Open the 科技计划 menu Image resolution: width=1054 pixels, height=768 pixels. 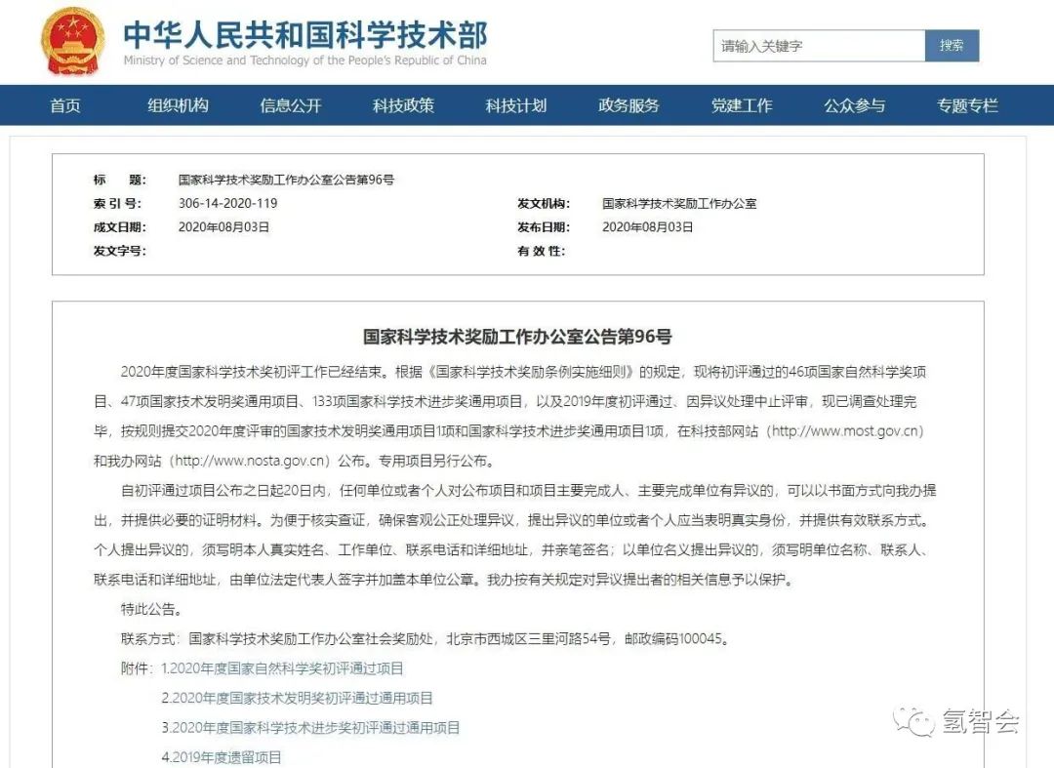tap(516, 105)
